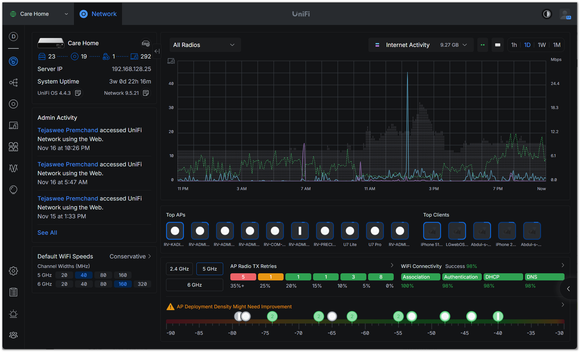Click the gateway speed icon beside Care Home

click(x=146, y=43)
